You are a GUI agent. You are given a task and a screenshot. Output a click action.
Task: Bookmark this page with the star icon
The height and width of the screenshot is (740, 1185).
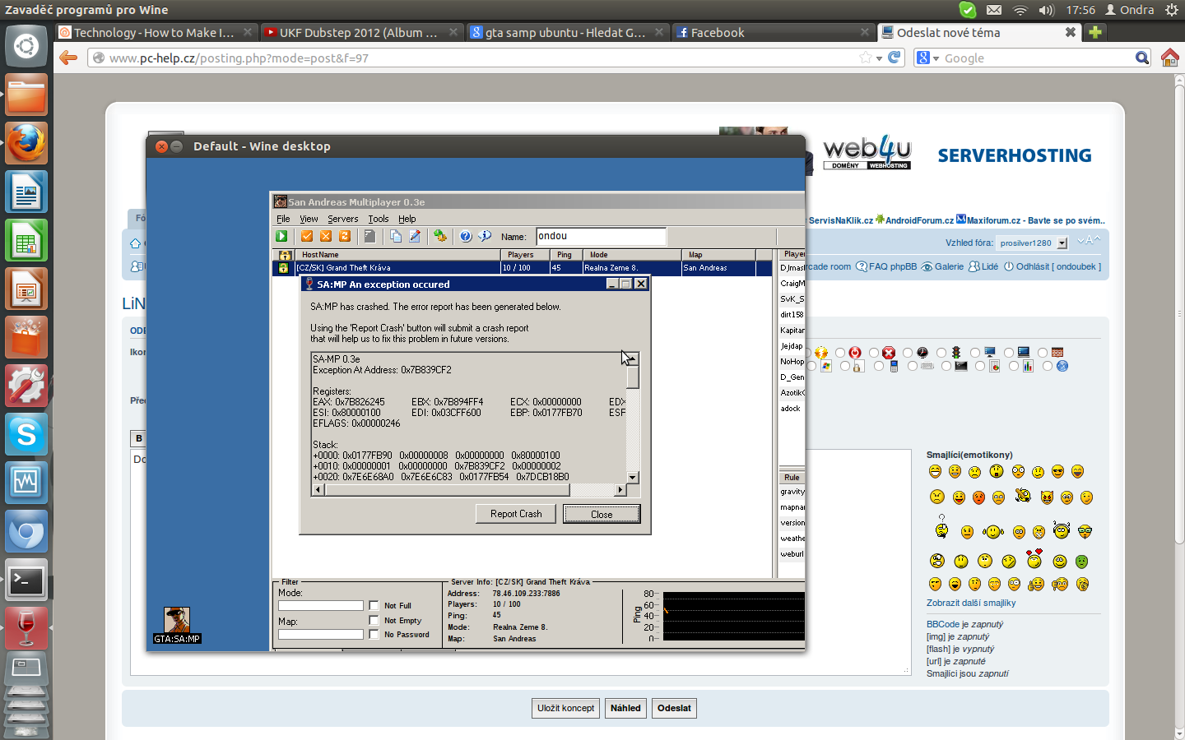tap(866, 58)
